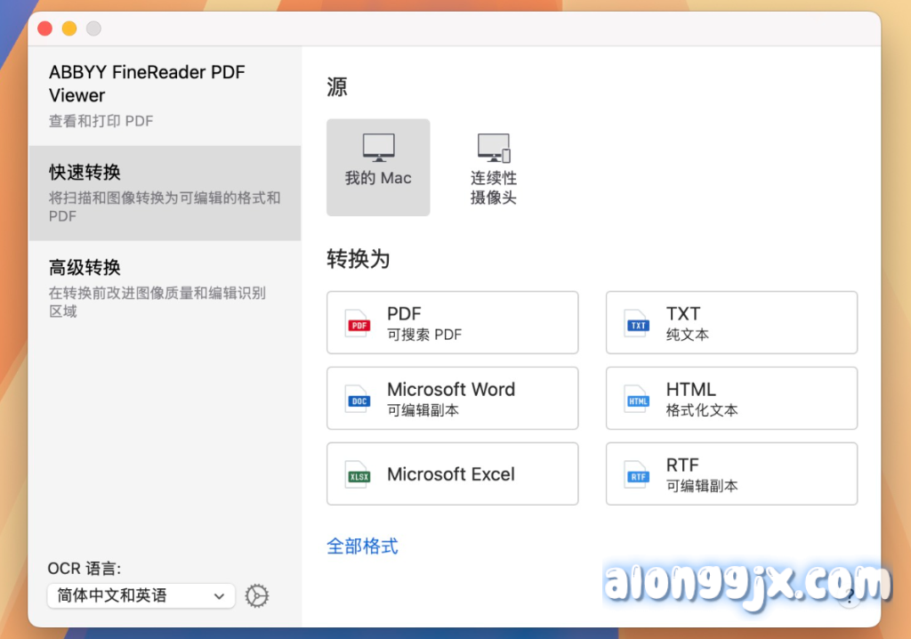The width and height of the screenshot is (911, 639).
Task: Switch to 快速转换 in sidebar
Action: coord(165,192)
